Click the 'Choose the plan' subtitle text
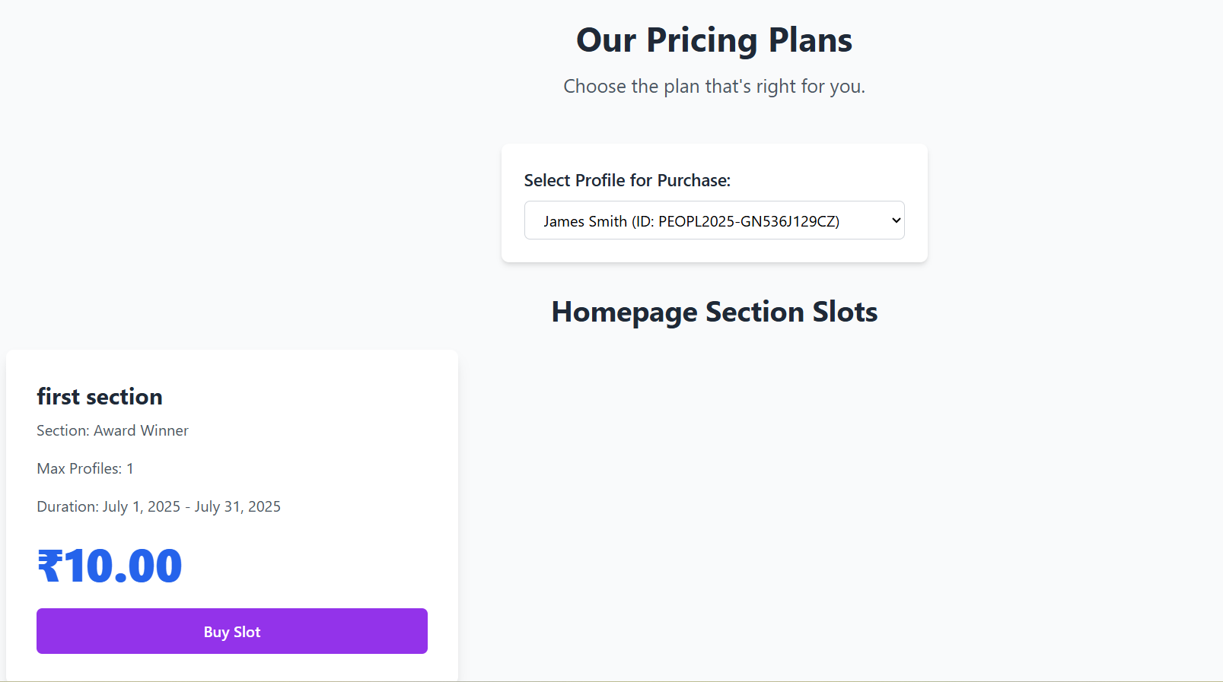The image size is (1223, 682). point(714,87)
